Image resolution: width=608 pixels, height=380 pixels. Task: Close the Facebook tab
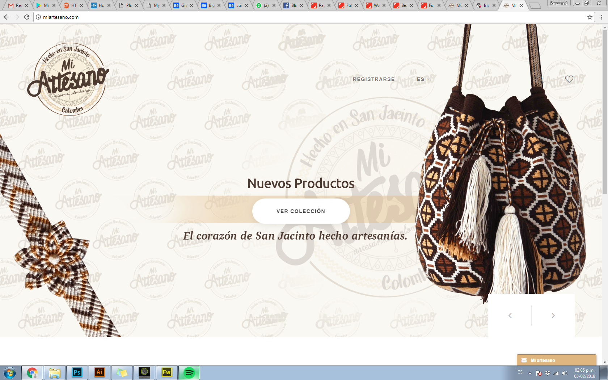tap(301, 5)
